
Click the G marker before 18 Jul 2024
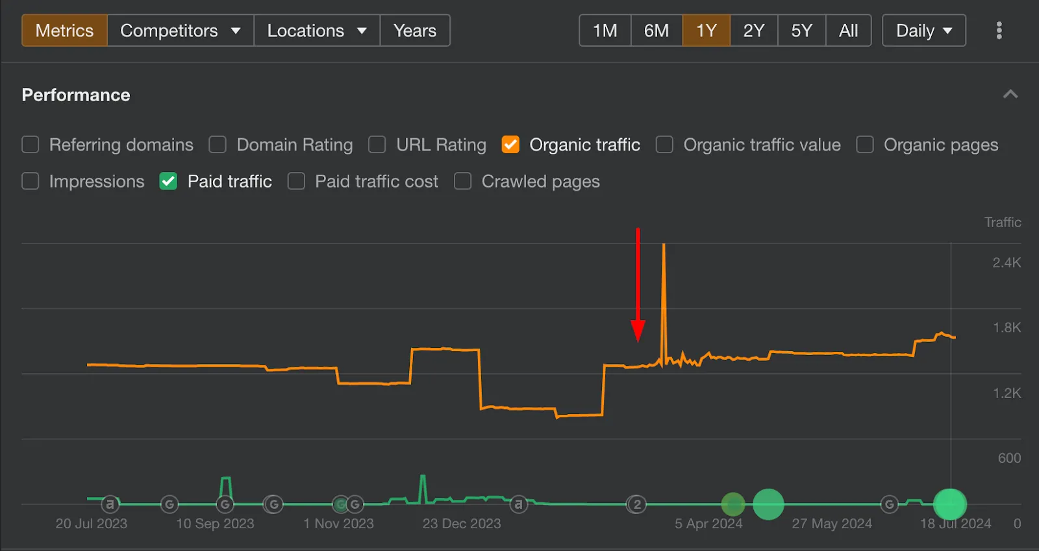pyautogui.click(x=890, y=504)
